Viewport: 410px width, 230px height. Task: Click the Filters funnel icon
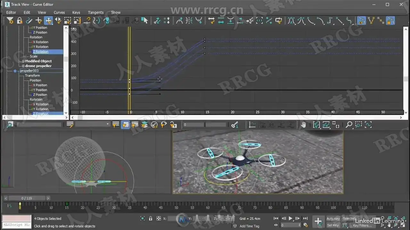click(x=10, y=21)
